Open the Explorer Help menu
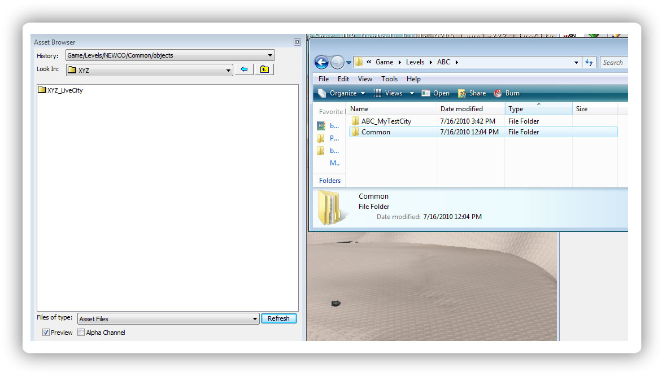The image size is (671, 376). (413, 79)
